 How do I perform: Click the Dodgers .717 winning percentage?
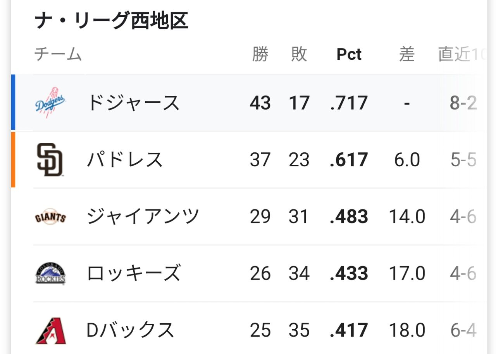tap(349, 103)
